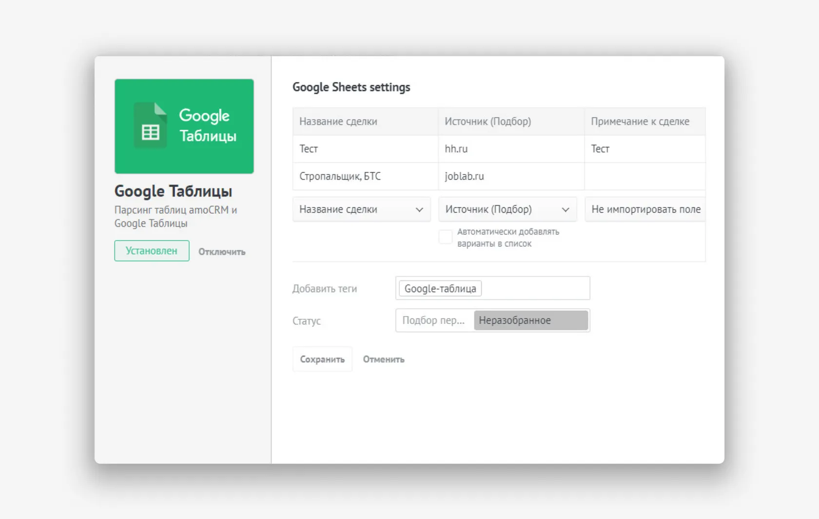Open the Название сделки dropdown
Image resolution: width=819 pixels, height=519 pixels.
click(361, 209)
